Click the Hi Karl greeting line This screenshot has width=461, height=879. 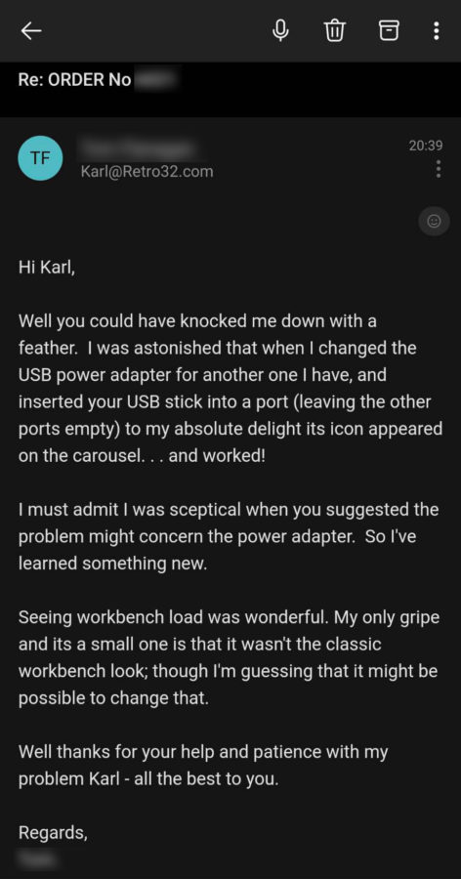point(47,268)
